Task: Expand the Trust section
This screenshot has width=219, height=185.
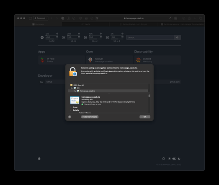Action: (71, 107)
